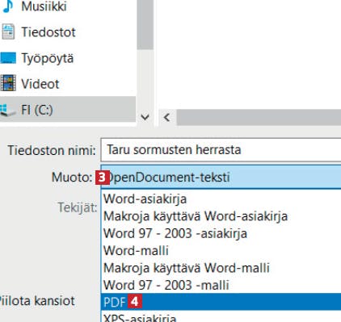Click the navigation pane vertical scrollbar thumb

[x=145, y=25]
